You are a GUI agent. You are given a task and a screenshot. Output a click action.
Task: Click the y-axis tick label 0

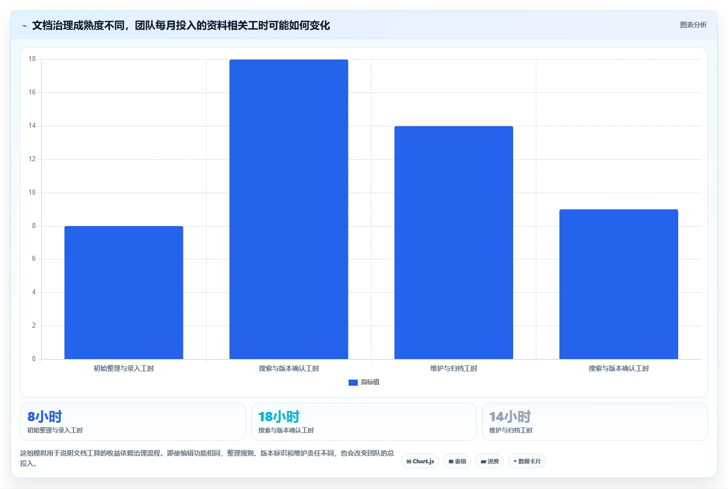[34, 359]
